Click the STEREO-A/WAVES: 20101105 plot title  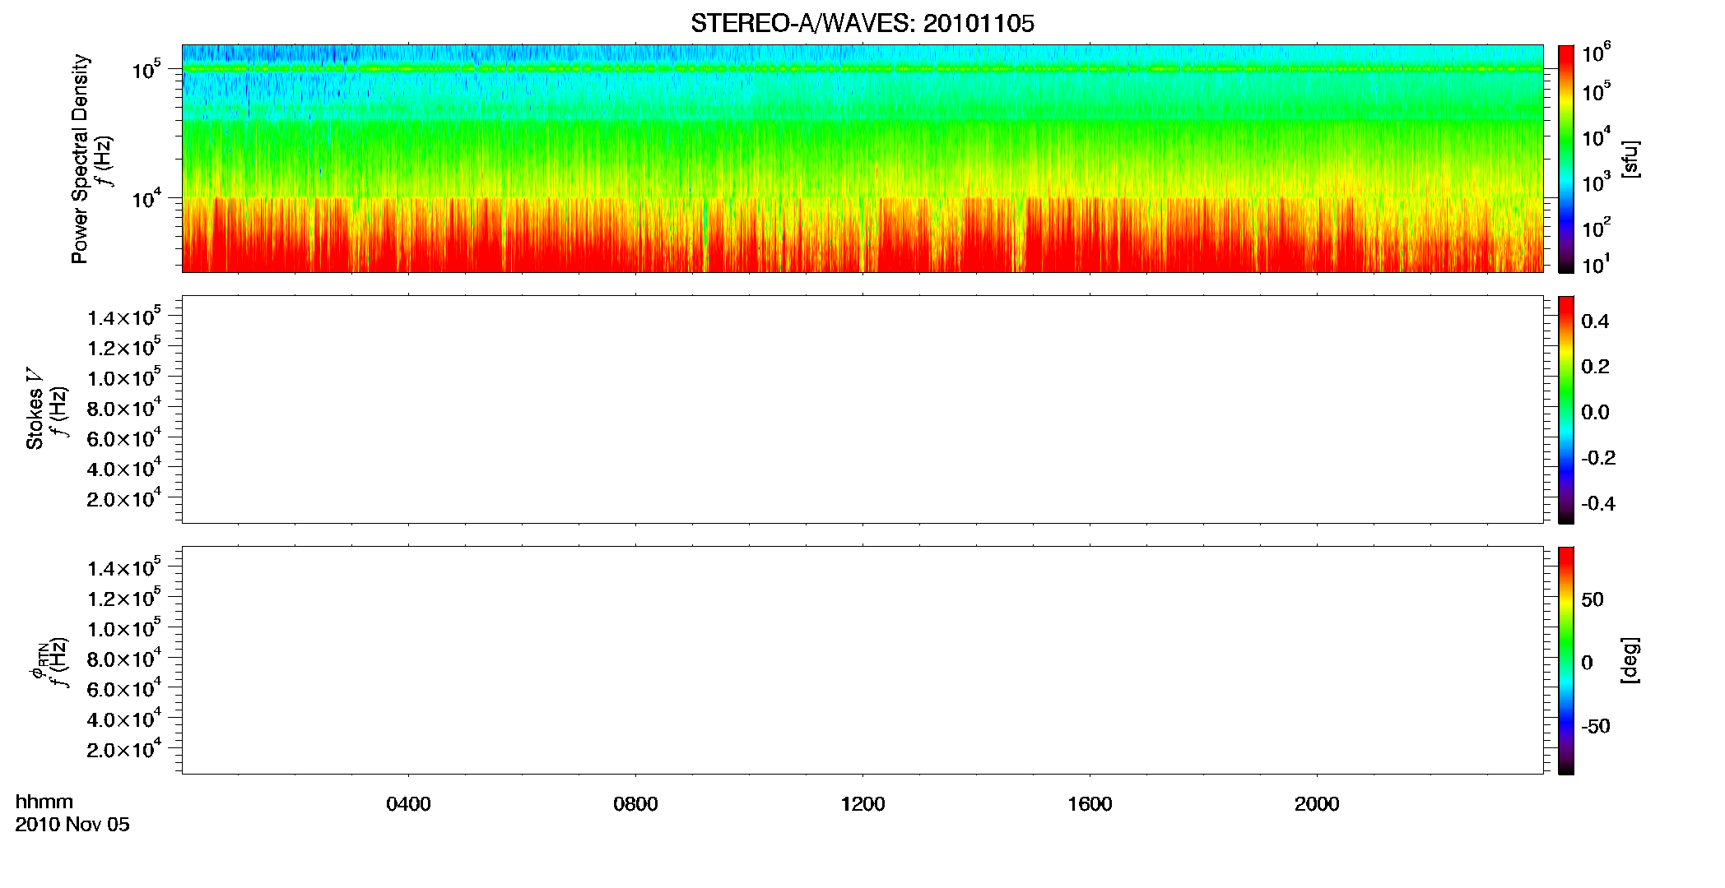[862, 23]
